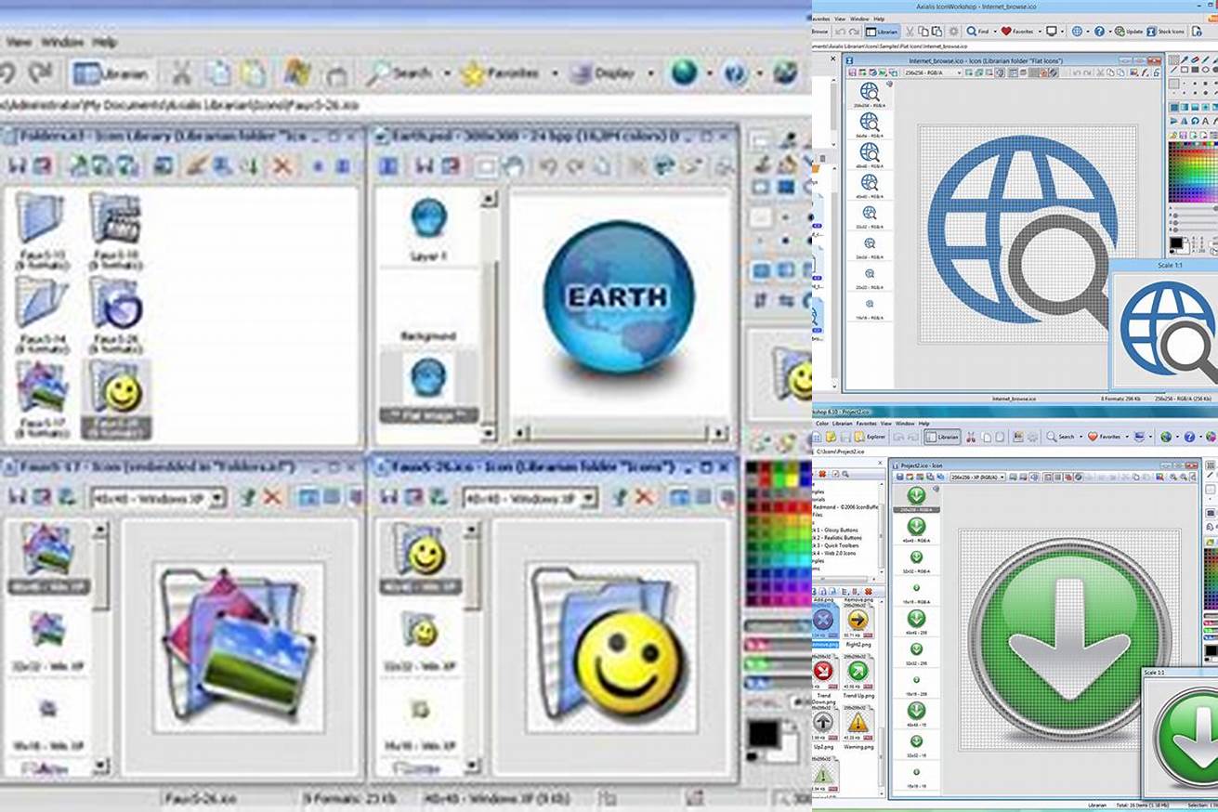Click the Explorer icon in the Project2 window toolbar

[869, 437]
